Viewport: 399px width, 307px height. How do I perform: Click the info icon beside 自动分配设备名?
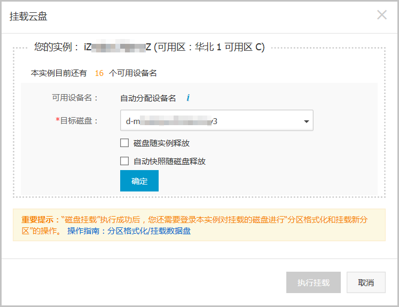[x=188, y=98]
